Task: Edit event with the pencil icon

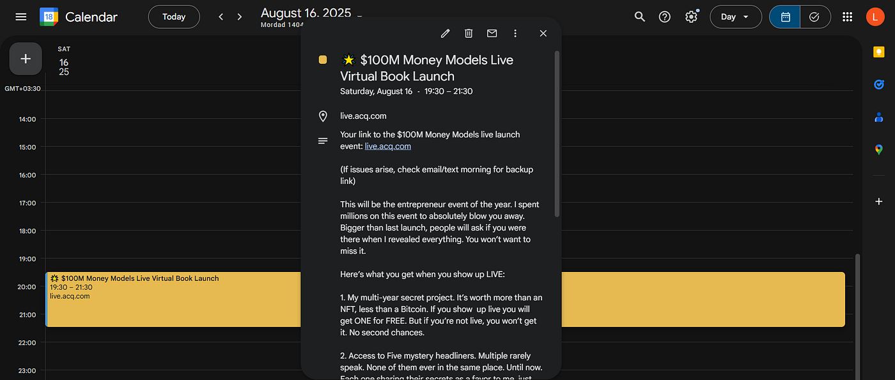Action: tap(445, 33)
